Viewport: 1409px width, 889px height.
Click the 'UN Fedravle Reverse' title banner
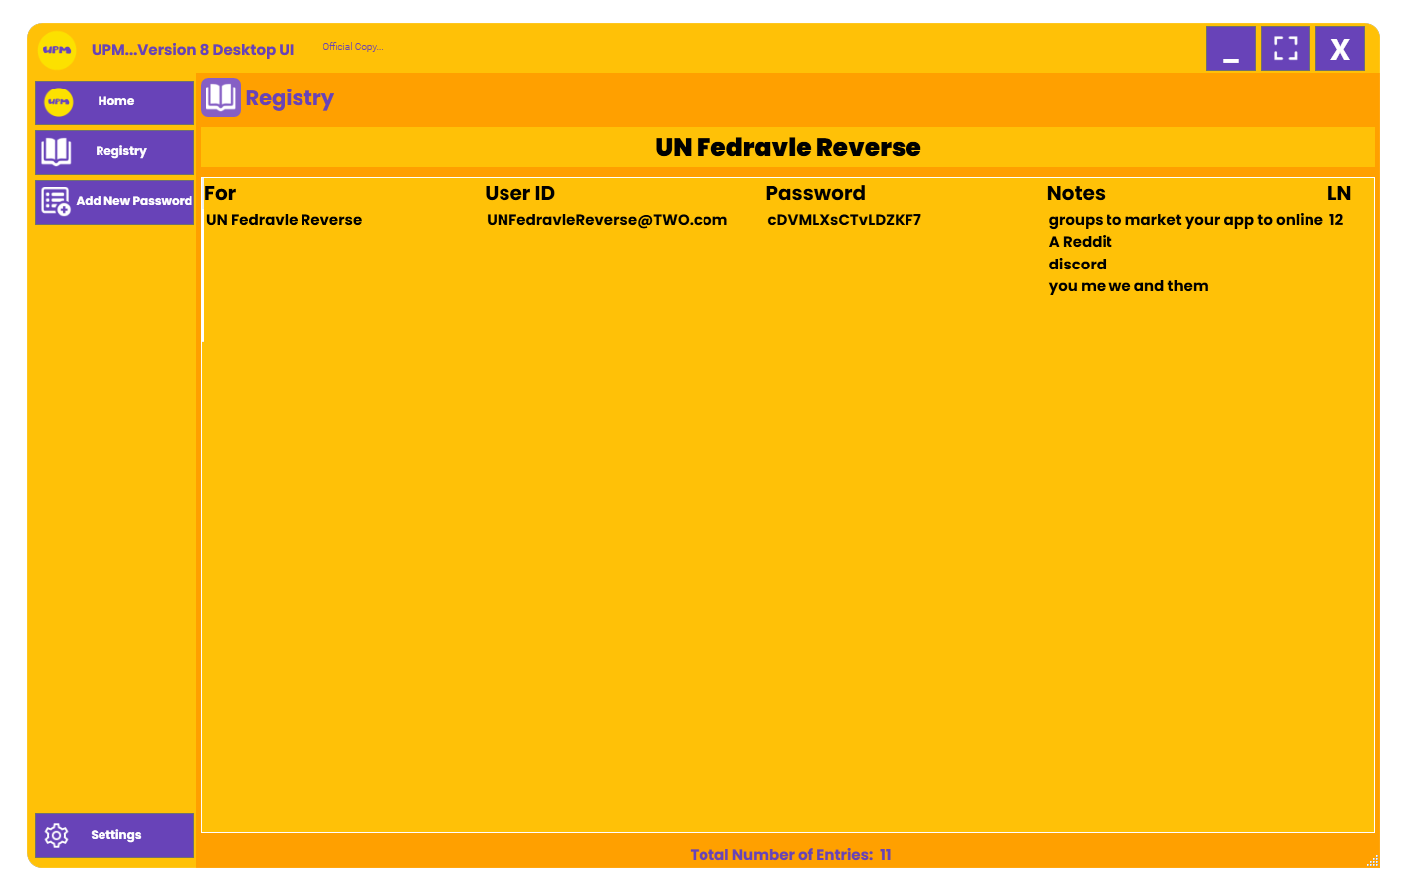click(788, 147)
